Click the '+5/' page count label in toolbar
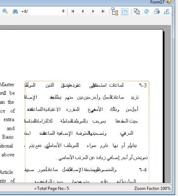This screenshot has width=178, height=196. click(x=24, y=11)
